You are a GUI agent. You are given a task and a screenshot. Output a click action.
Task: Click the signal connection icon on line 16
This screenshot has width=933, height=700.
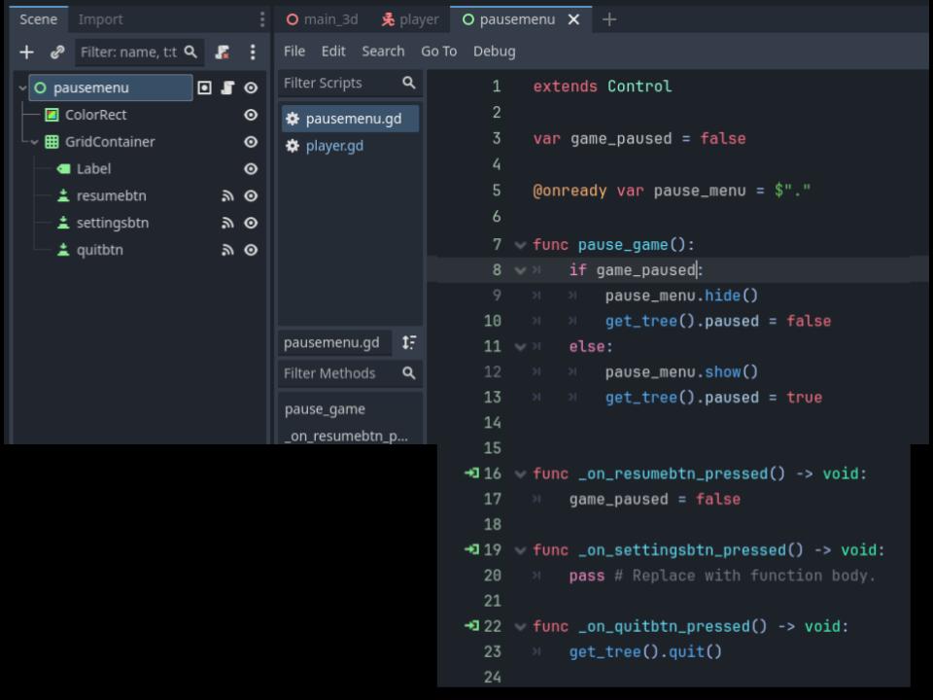(472, 473)
